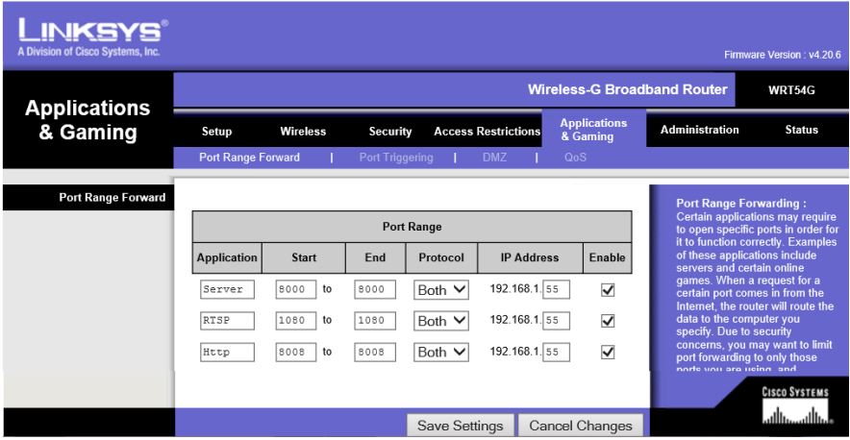Disable the RTSP port forward checkbox
This screenshot has height=440, width=850.
tap(608, 321)
